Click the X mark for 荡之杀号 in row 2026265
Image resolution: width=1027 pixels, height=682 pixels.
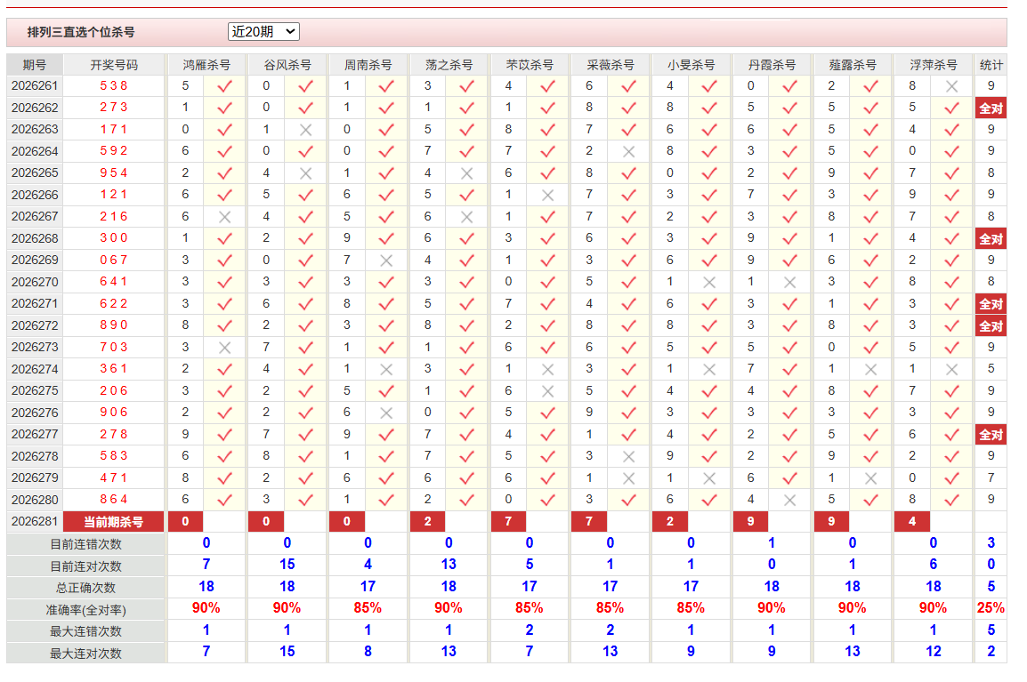point(467,173)
